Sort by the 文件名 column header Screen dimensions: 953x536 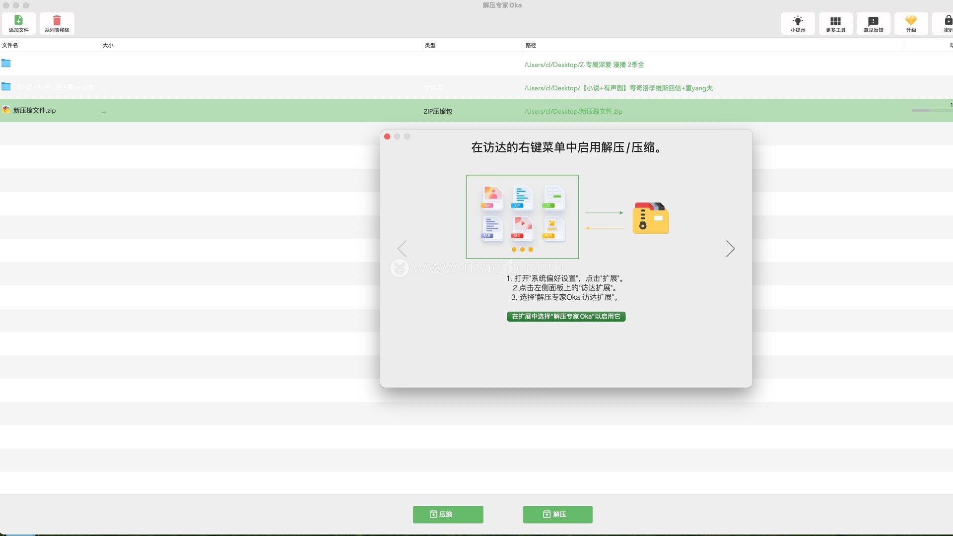(x=10, y=45)
